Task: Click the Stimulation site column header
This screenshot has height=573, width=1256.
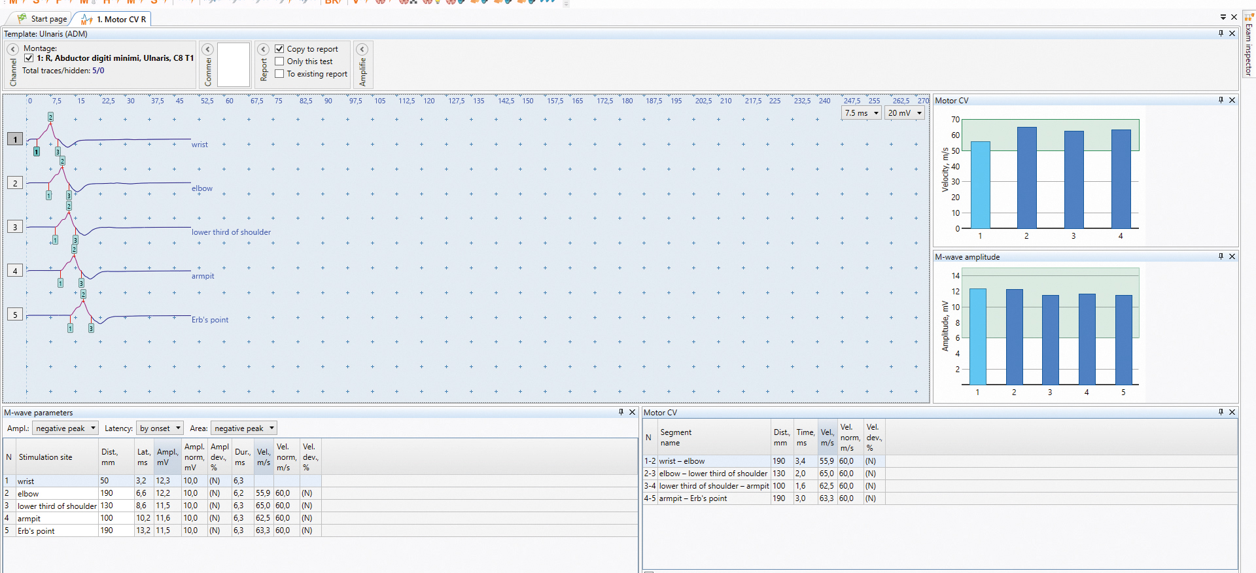Action: [57, 457]
